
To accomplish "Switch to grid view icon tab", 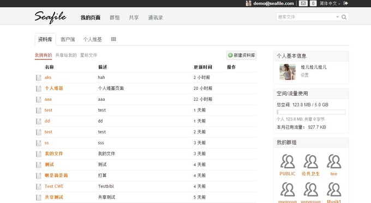I will point(113,39).
